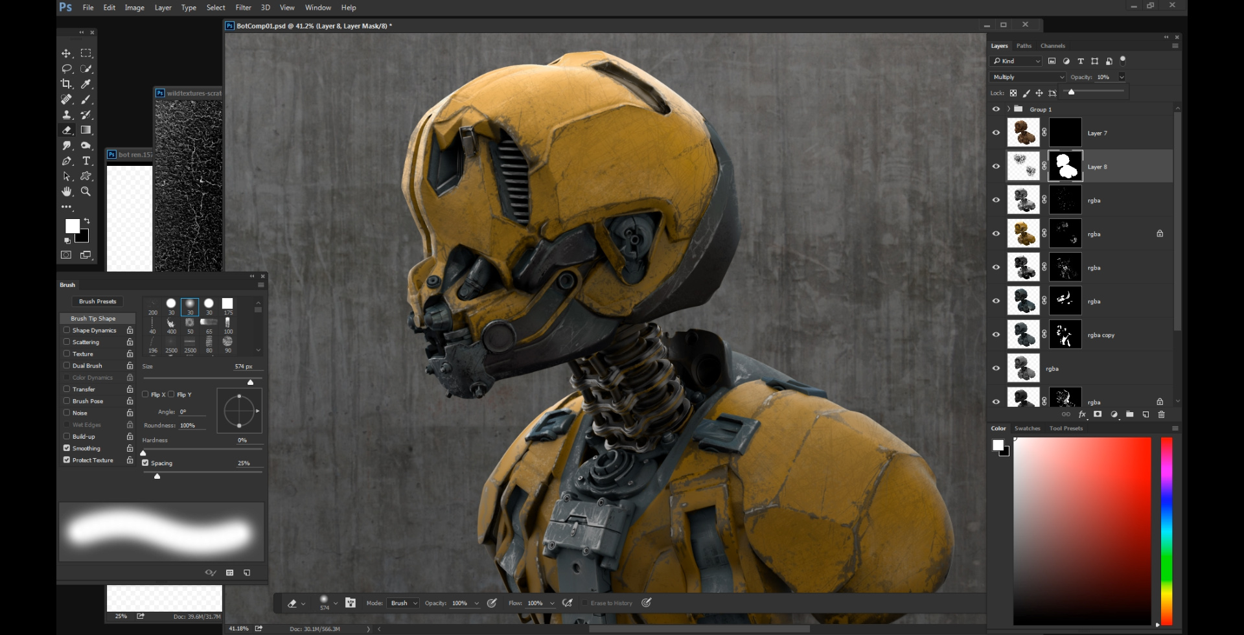Select the Gradient tool

[x=86, y=130]
